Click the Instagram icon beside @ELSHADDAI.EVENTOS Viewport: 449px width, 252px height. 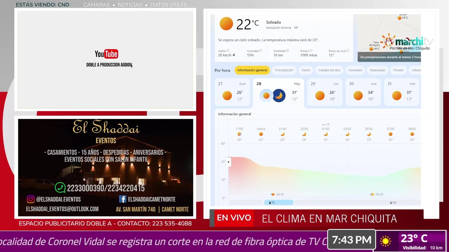click(x=31, y=199)
